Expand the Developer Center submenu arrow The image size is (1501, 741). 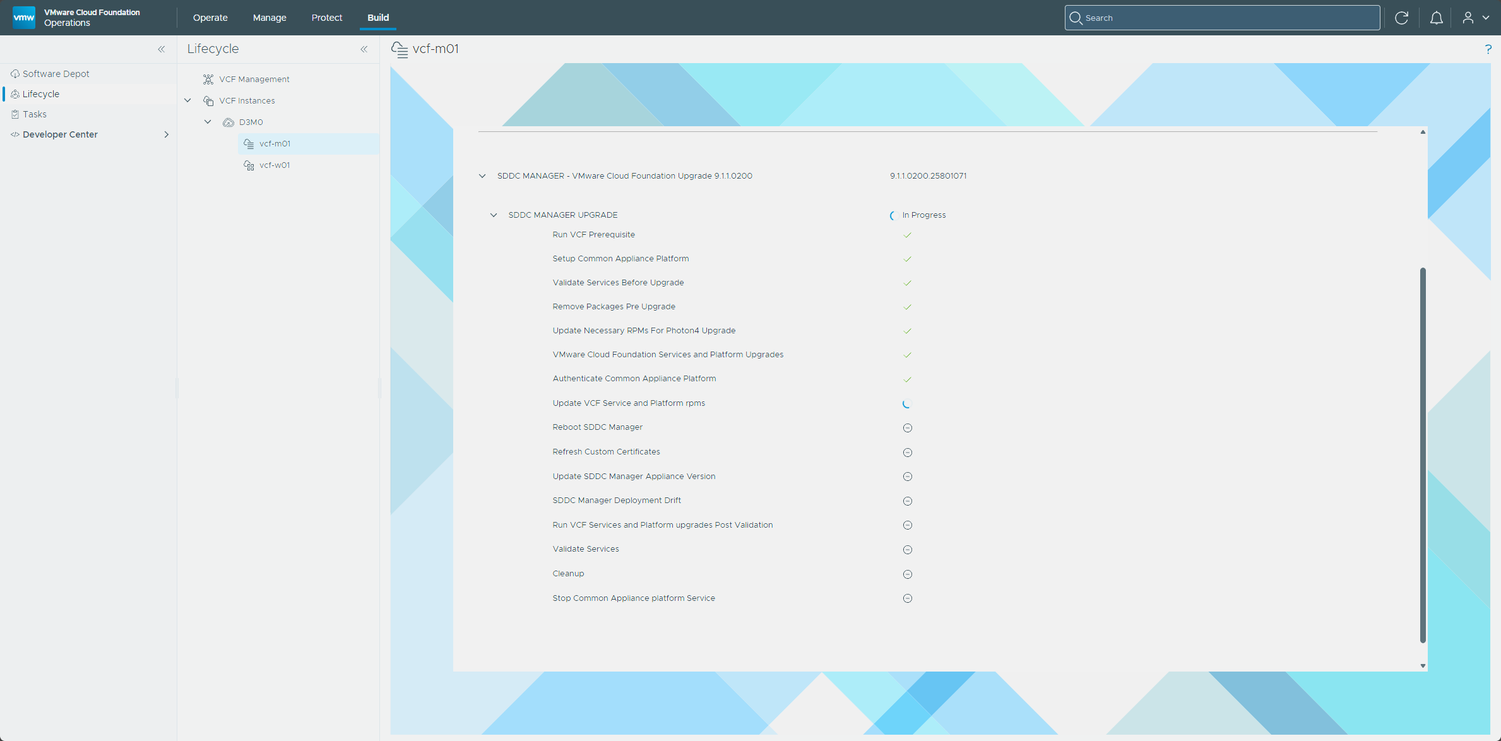click(x=167, y=134)
